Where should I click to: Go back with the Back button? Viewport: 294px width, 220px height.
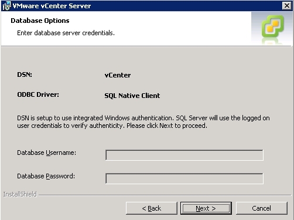(x=152, y=208)
